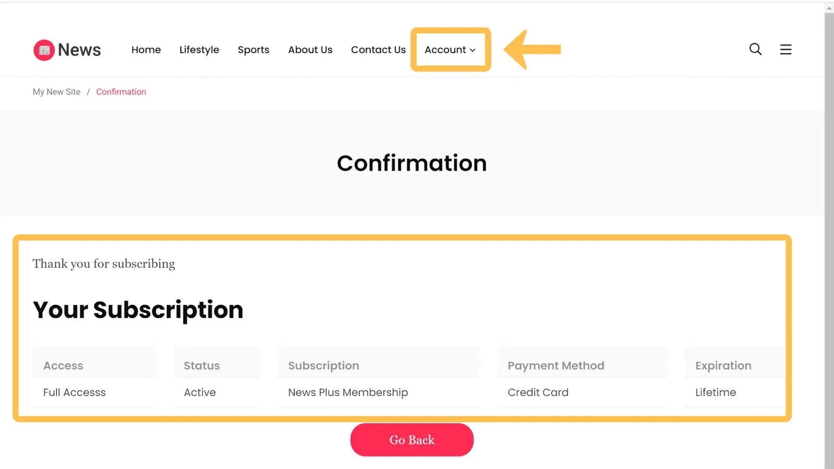Go to the Home menu item
This screenshot has width=834, height=469.
point(146,50)
